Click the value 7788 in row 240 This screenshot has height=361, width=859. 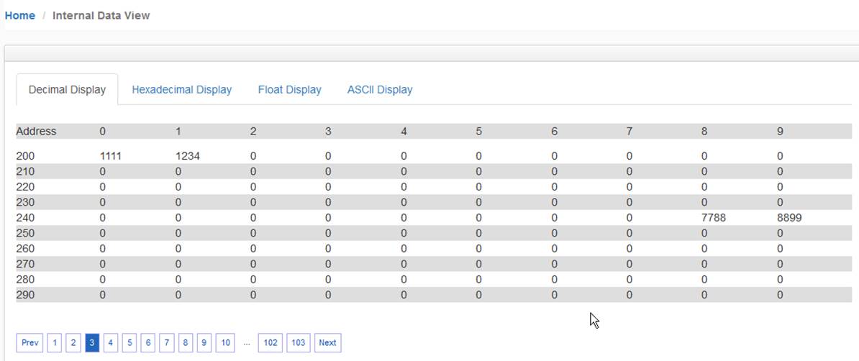point(713,218)
